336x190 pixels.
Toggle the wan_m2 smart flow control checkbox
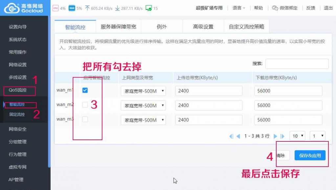coord(85,105)
